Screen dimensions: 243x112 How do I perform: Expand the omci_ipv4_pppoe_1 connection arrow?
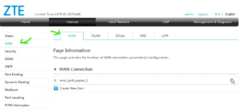click(56, 80)
